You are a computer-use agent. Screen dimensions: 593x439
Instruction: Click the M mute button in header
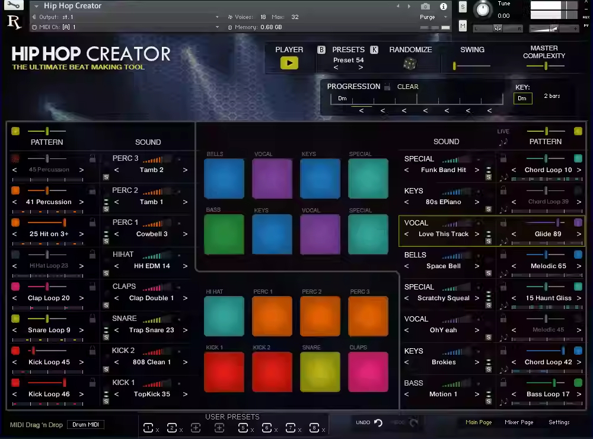coord(463,26)
